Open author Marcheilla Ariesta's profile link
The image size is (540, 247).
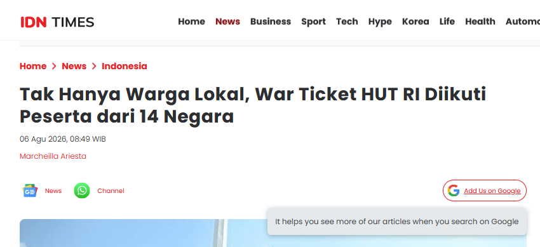53,156
